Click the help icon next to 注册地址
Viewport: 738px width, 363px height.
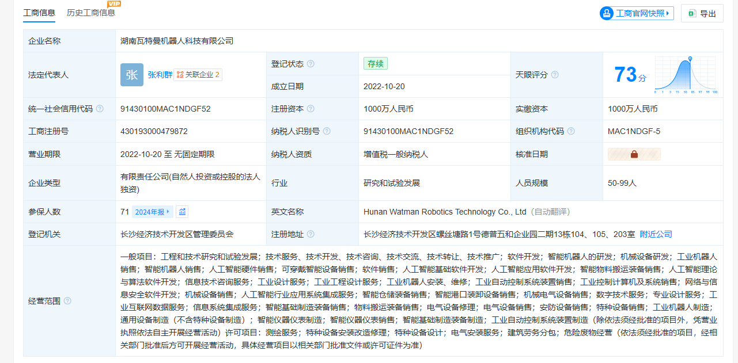coord(311,234)
